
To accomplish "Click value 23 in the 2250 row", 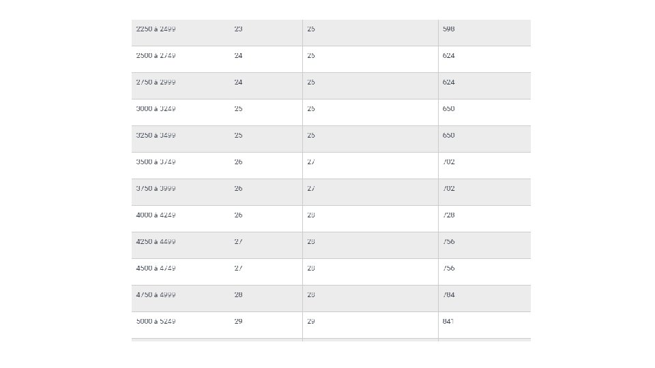I will pyautogui.click(x=238, y=29).
